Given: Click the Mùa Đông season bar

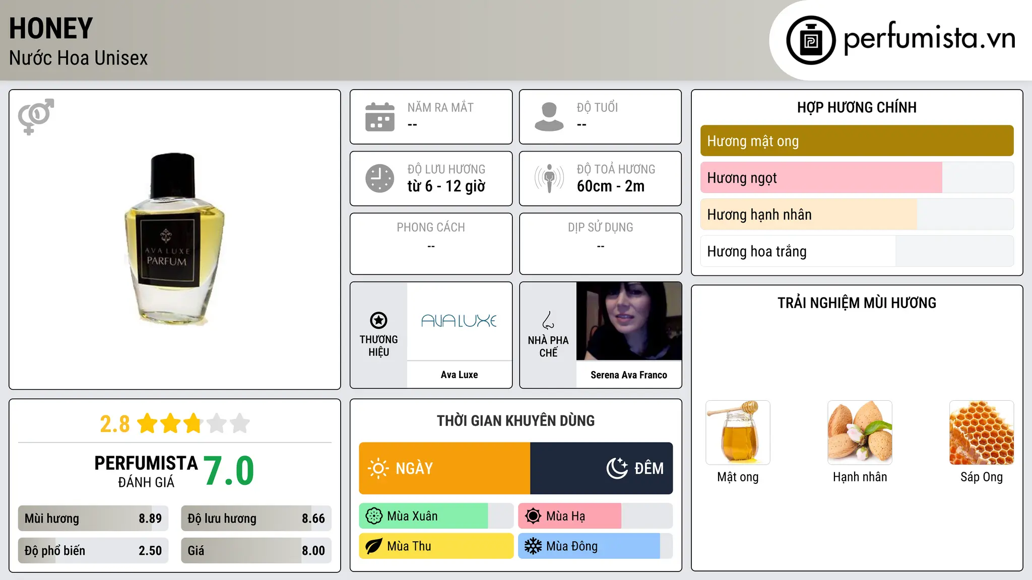Looking at the screenshot, I should click(x=595, y=546).
